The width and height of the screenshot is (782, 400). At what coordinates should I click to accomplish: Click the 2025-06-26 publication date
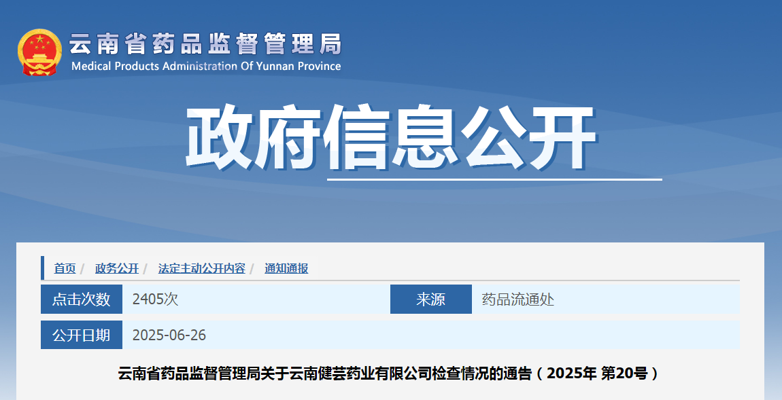[169, 335]
